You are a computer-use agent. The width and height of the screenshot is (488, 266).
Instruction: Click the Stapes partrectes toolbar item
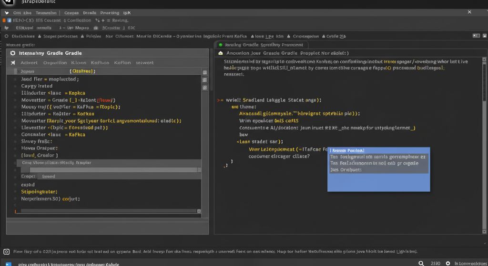coord(61,36)
